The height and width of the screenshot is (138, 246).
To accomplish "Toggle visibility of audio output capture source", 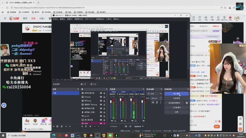I will click(101, 109).
